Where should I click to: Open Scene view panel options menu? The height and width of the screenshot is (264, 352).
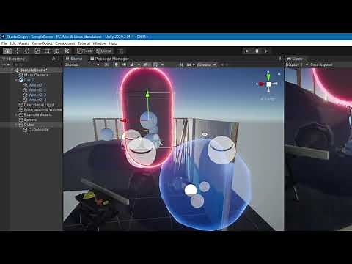point(280,59)
